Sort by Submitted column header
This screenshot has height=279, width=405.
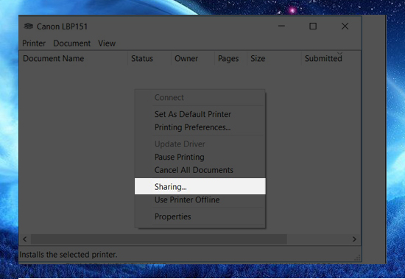[323, 58]
